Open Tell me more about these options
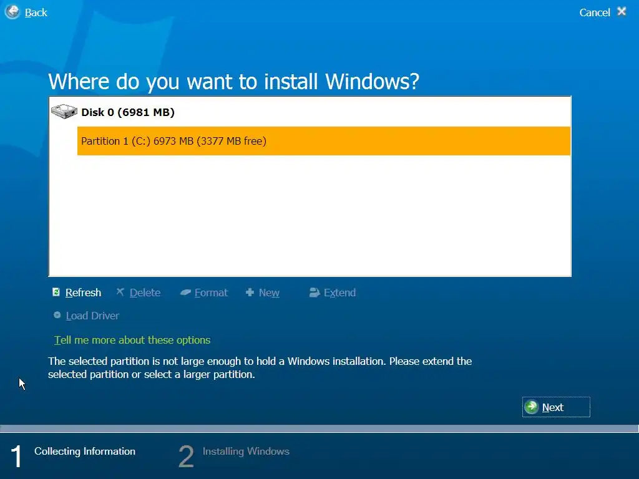The width and height of the screenshot is (639, 479). coord(132,340)
